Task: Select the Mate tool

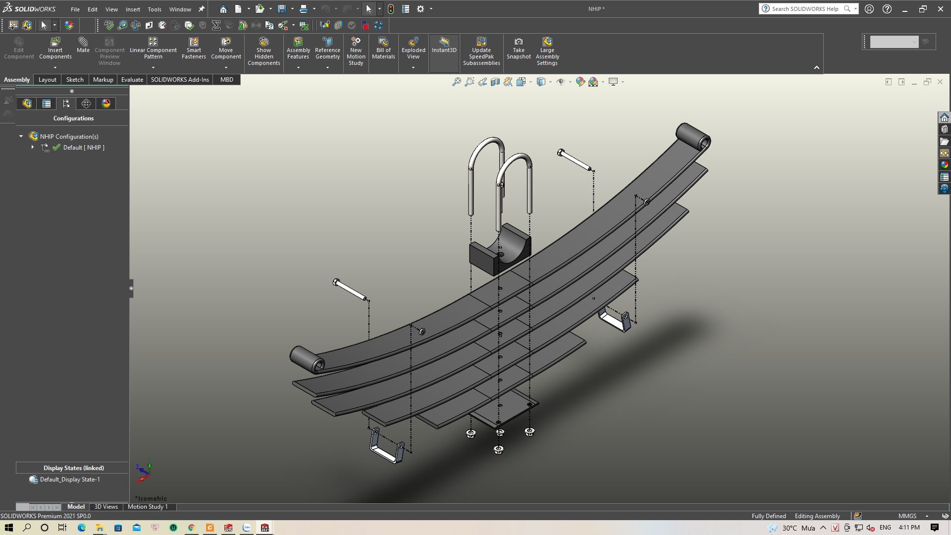Action: (x=83, y=45)
